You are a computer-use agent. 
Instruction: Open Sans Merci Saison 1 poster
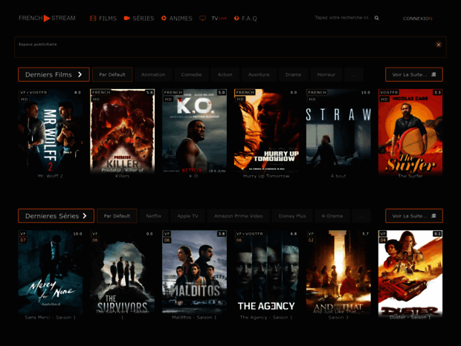pyautogui.click(x=51, y=272)
